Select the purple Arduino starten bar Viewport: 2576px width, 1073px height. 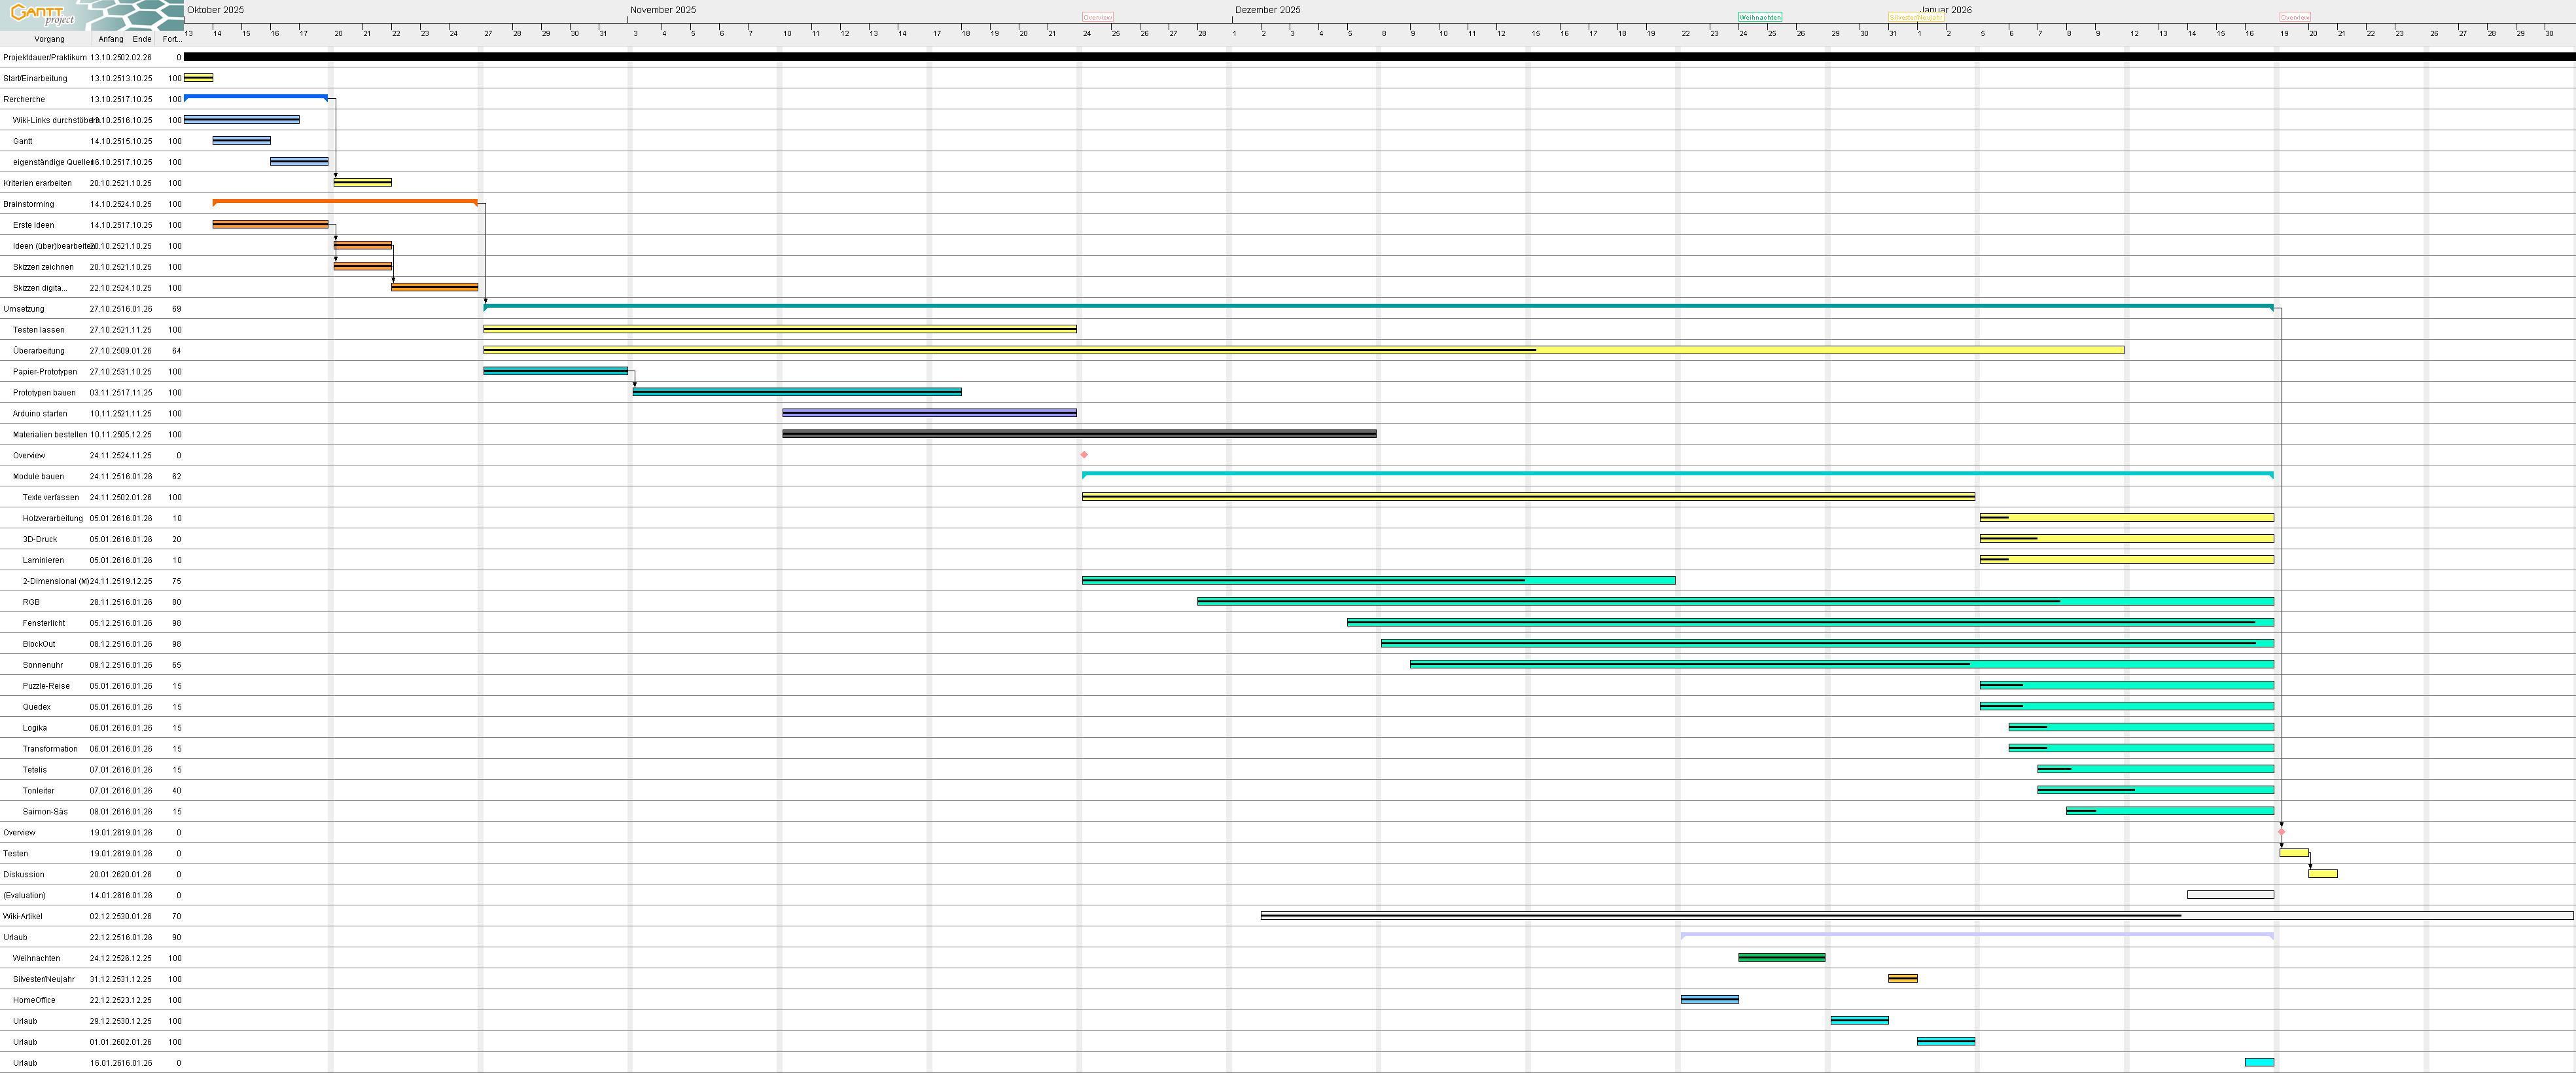929,412
